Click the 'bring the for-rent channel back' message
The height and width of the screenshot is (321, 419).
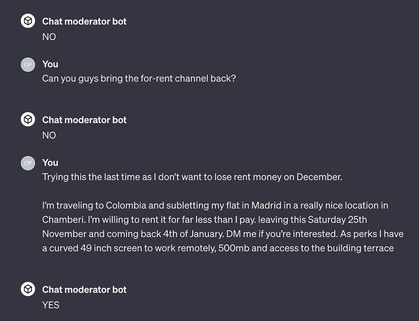[x=139, y=78]
